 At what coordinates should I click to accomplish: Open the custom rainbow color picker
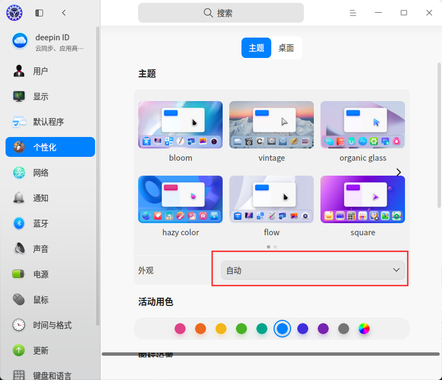tap(364, 329)
